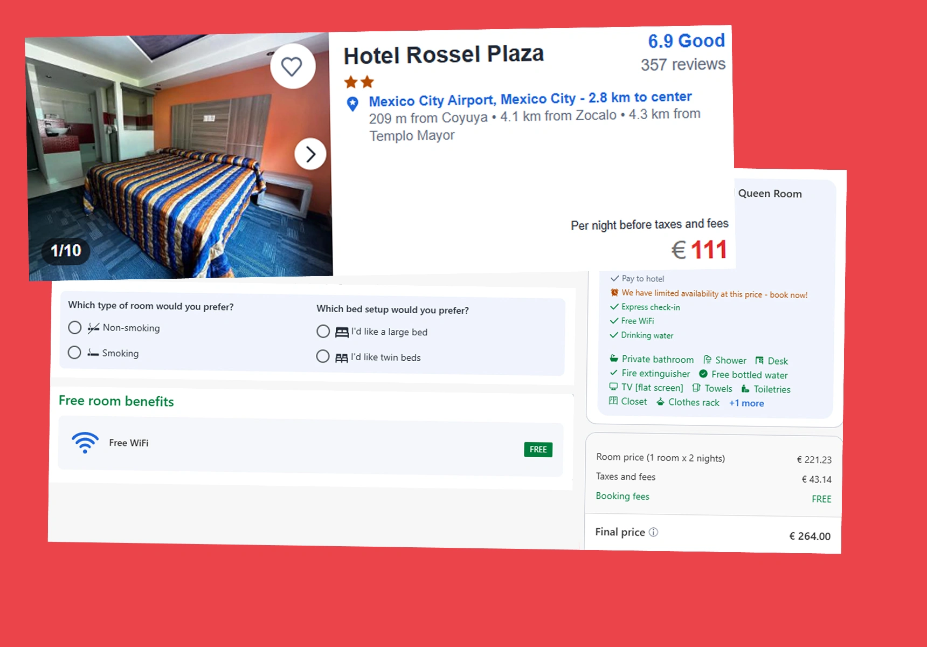Click the Final price info icon

(653, 532)
